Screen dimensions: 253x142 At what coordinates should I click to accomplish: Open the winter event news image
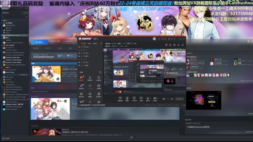pos(46,74)
